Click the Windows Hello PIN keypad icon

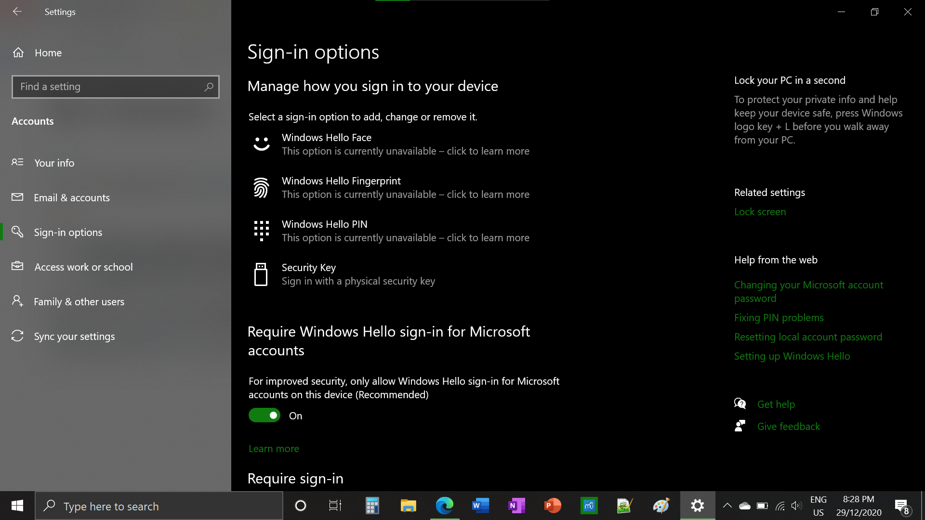(261, 231)
